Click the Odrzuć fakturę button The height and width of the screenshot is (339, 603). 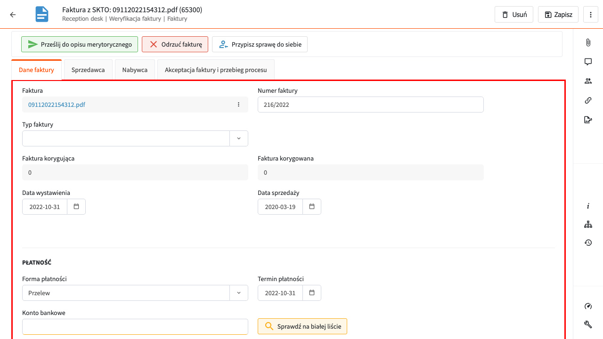pyautogui.click(x=175, y=44)
